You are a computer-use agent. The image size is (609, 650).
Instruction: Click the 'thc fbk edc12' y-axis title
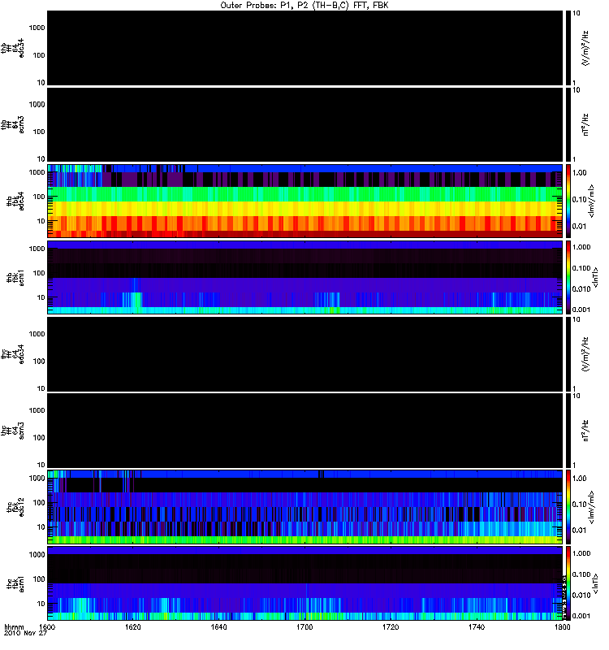point(15,505)
